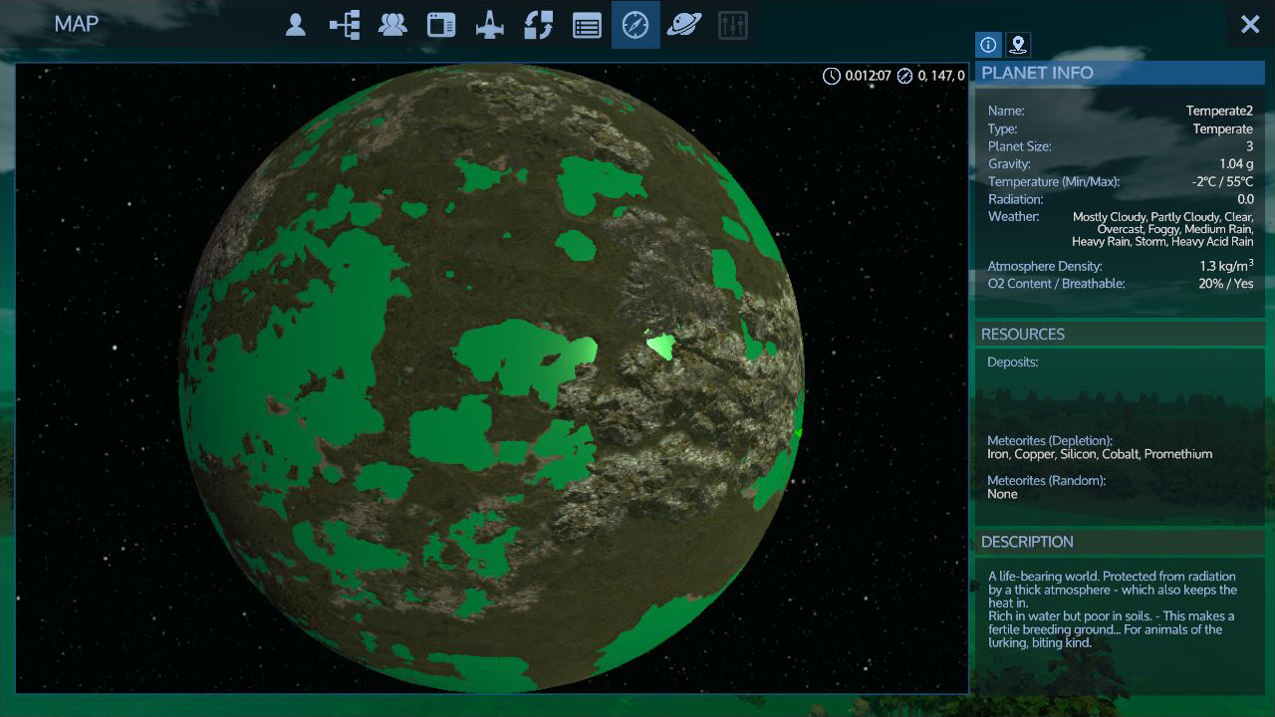Switch to the map marker waypoints tab
This screenshot has width=1275, height=717.
1017,45
